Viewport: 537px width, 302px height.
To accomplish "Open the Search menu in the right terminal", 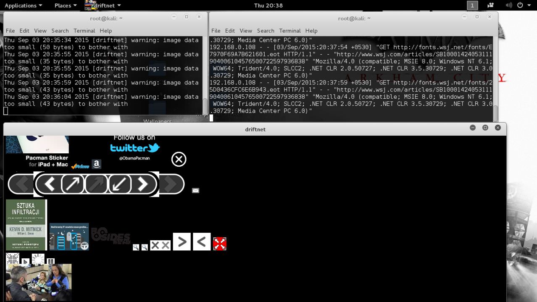I will point(266,31).
